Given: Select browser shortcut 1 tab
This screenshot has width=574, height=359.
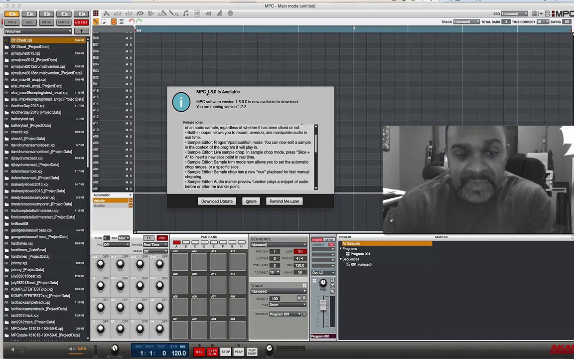Looking at the screenshot, I should [12, 14].
